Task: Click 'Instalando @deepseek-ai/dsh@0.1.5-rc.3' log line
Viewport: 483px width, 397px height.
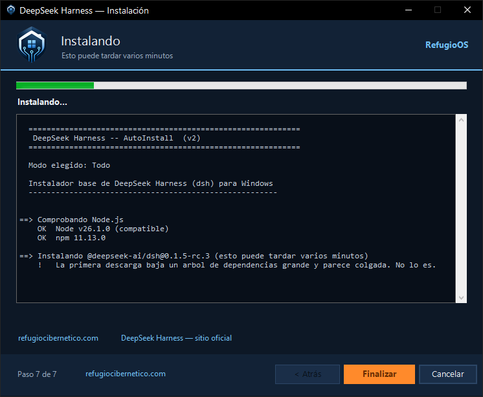Action: tap(194, 256)
